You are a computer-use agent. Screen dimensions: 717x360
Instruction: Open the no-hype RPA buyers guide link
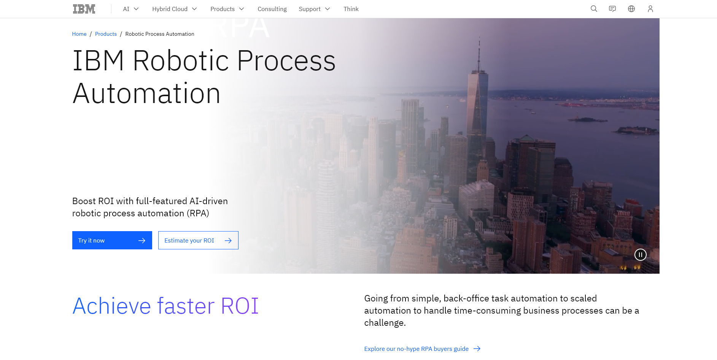point(416,349)
